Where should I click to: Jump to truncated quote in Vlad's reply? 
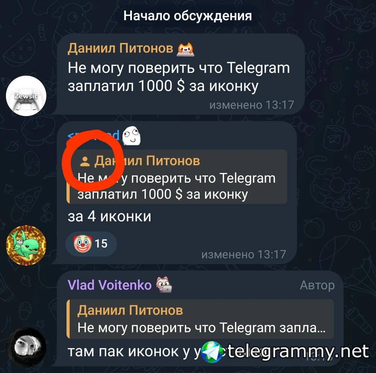pyautogui.click(x=200, y=319)
